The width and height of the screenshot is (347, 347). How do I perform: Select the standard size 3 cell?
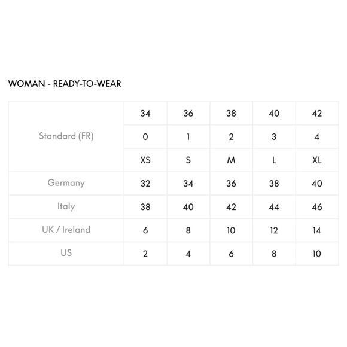pos(274,137)
